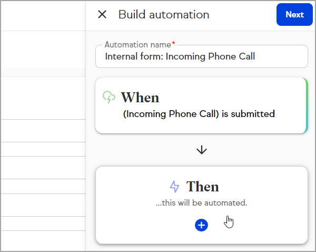Click the Build automation panel title

164,15
